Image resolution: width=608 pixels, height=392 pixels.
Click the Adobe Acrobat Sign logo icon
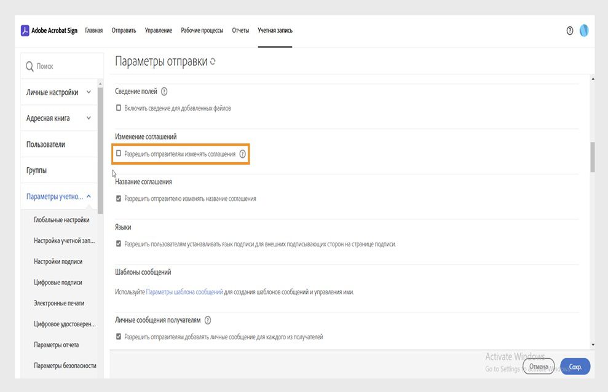pos(25,31)
